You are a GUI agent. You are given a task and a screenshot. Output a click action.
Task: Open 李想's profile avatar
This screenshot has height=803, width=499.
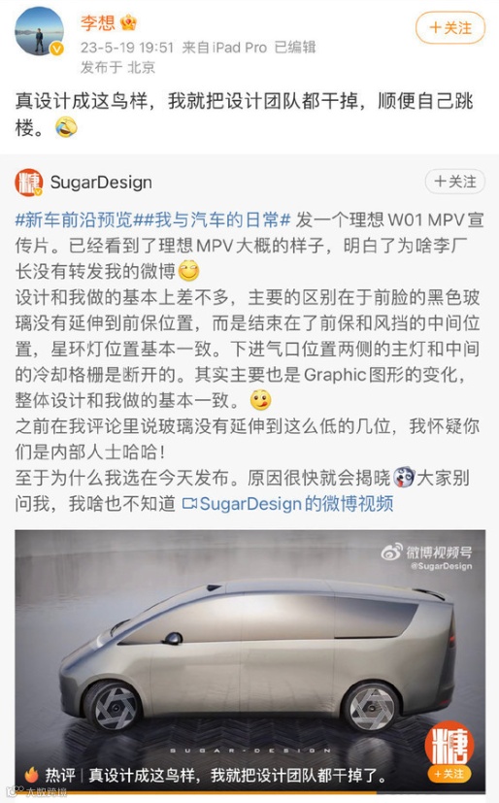click(40, 32)
